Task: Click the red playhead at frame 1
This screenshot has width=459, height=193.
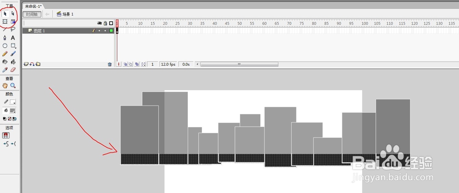Action: pos(117,23)
